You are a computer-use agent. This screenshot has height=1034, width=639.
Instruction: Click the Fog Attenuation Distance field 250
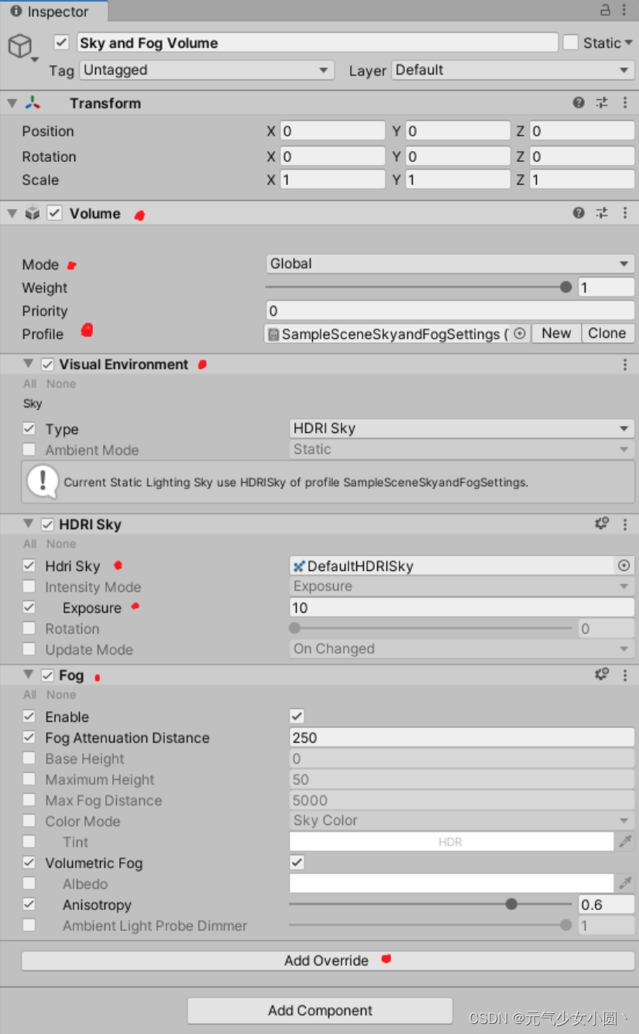(x=462, y=737)
